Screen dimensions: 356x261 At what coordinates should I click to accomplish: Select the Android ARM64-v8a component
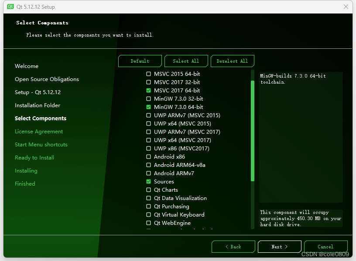[148, 165]
